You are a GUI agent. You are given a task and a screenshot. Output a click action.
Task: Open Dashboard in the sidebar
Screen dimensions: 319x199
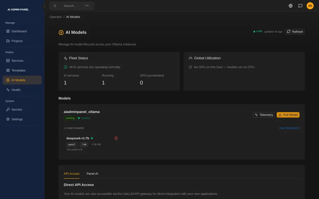(x=22, y=31)
